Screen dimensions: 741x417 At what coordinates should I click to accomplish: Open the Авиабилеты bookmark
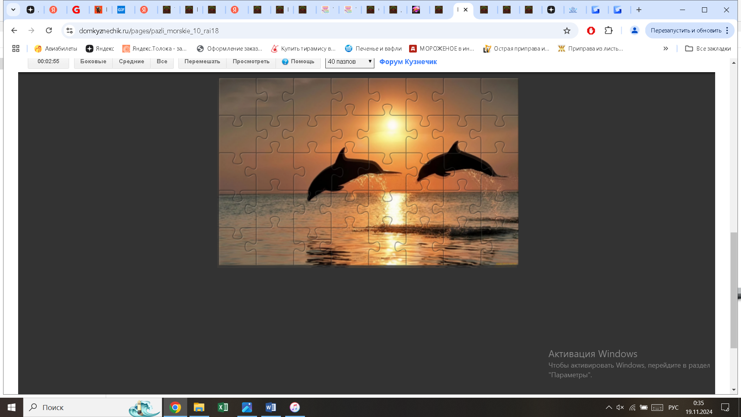tap(56, 48)
